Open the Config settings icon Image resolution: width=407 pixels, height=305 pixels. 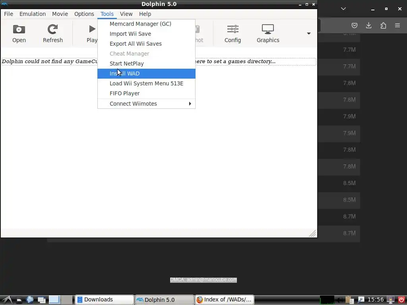coord(233,33)
